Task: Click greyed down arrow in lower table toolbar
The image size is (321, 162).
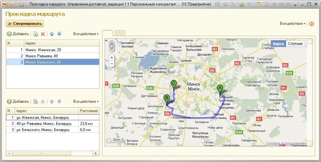Action: click(x=59, y=101)
